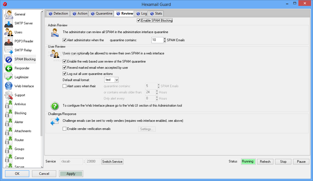Switch to the Stats tab
313x181 pixels.
156,13
